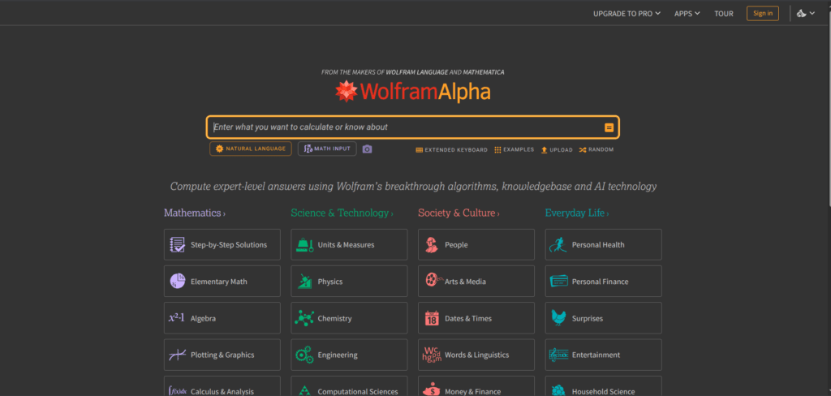Screen dimensions: 831x396
Task: Click the Household Science icon
Action: pyautogui.click(x=558, y=391)
